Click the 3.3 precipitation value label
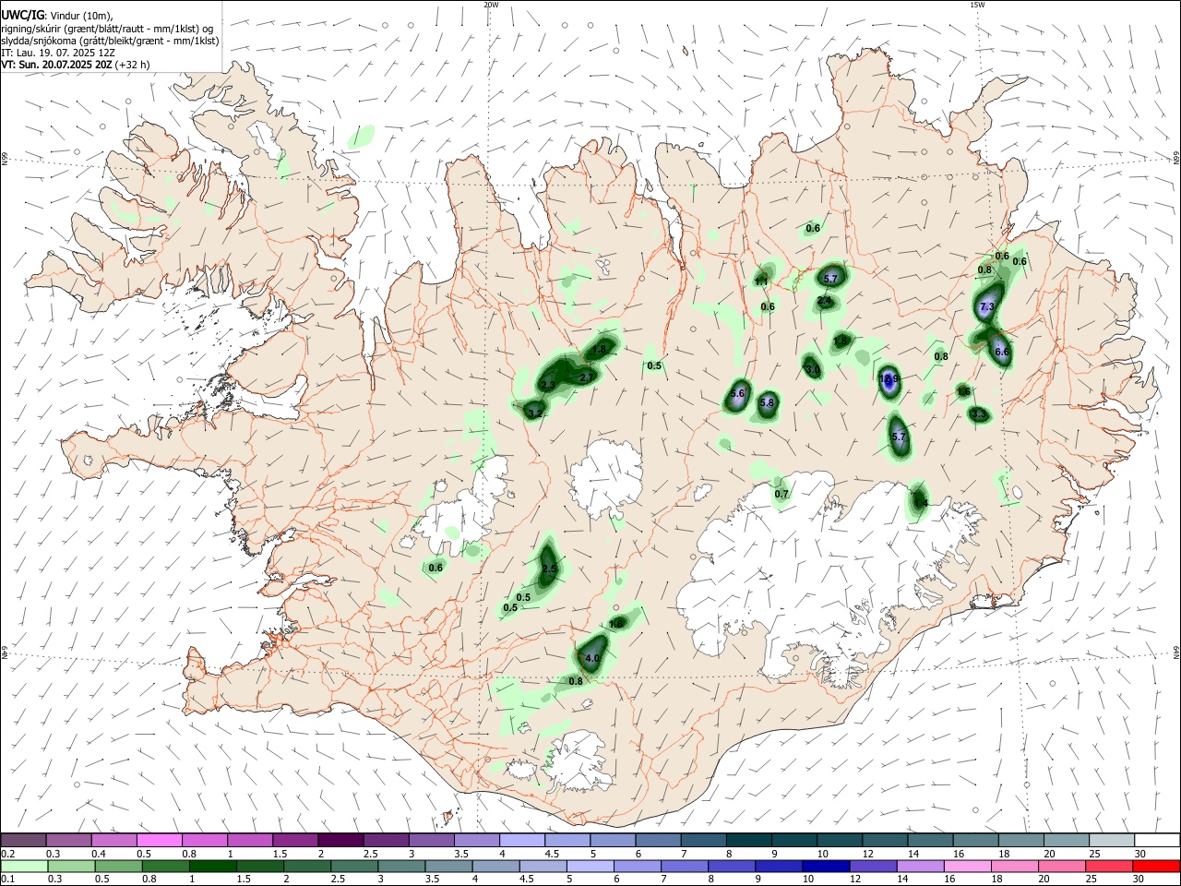The width and height of the screenshot is (1181, 886). [980, 415]
